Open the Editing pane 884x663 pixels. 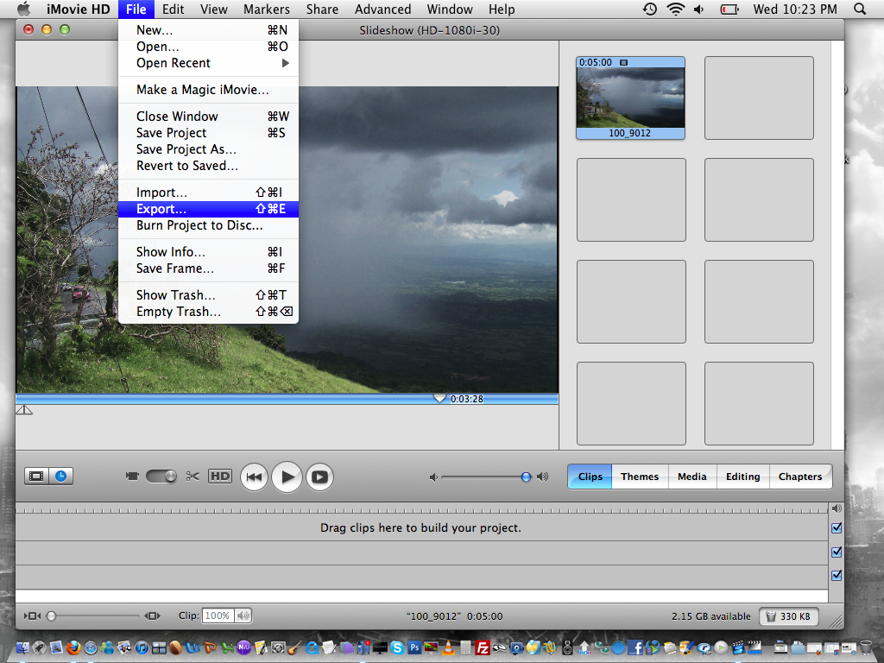tap(743, 477)
